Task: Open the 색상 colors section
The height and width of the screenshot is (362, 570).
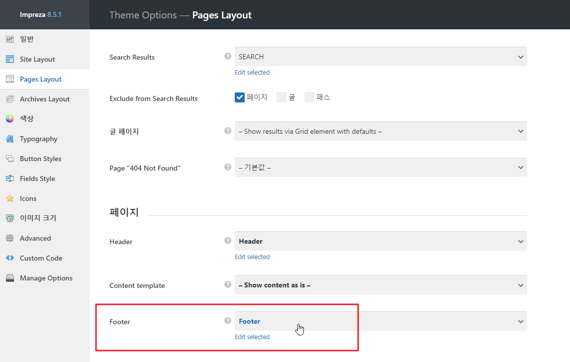Action: pyautogui.click(x=45, y=118)
